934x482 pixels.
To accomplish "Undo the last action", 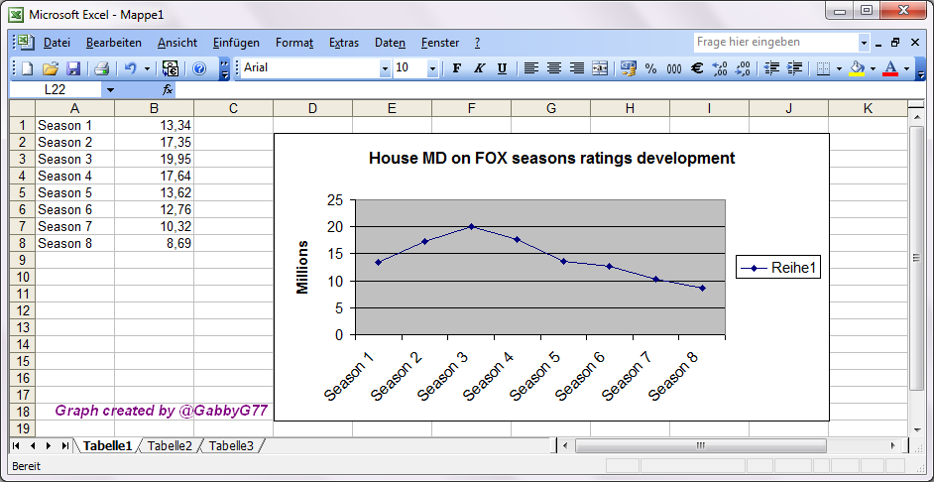I will click(x=131, y=68).
